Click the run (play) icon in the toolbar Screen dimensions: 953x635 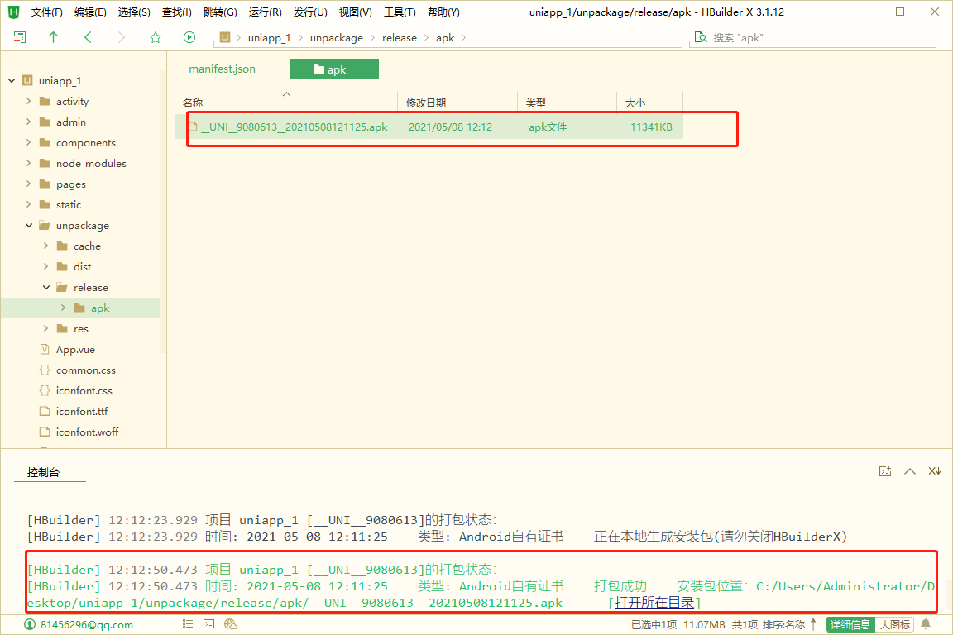(x=189, y=37)
